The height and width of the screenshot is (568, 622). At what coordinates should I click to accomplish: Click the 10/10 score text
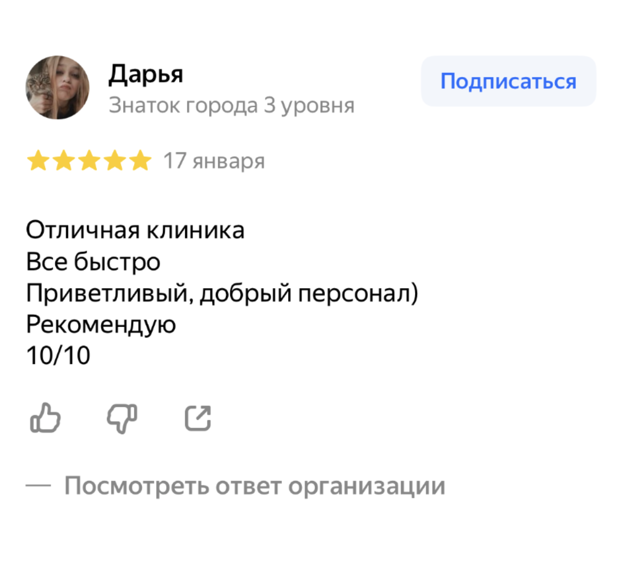point(58,355)
